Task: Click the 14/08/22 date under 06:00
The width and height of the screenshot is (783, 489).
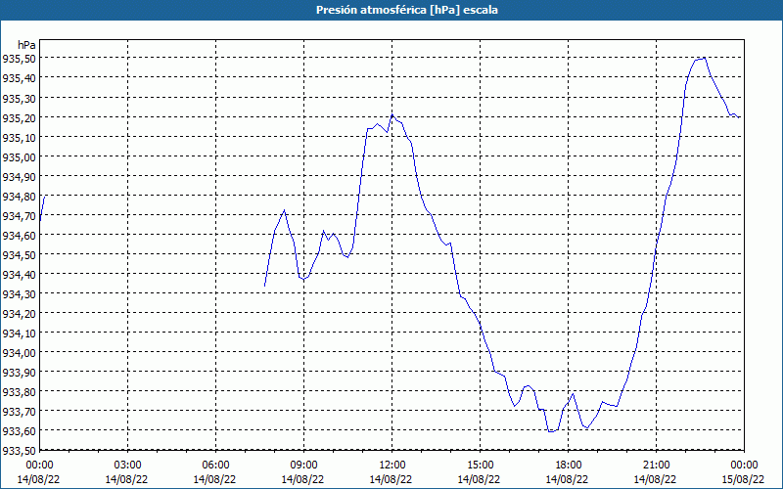Action: (214, 479)
